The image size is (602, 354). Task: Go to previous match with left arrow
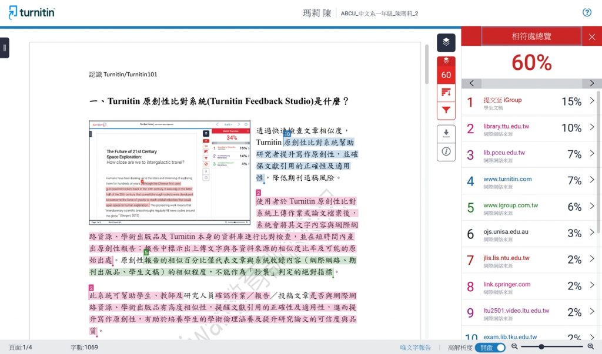click(x=471, y=83)
